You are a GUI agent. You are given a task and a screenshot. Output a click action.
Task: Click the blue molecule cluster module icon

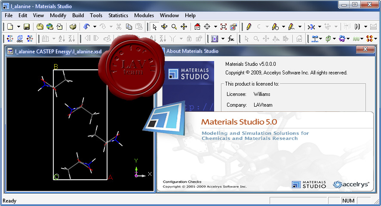342,39
